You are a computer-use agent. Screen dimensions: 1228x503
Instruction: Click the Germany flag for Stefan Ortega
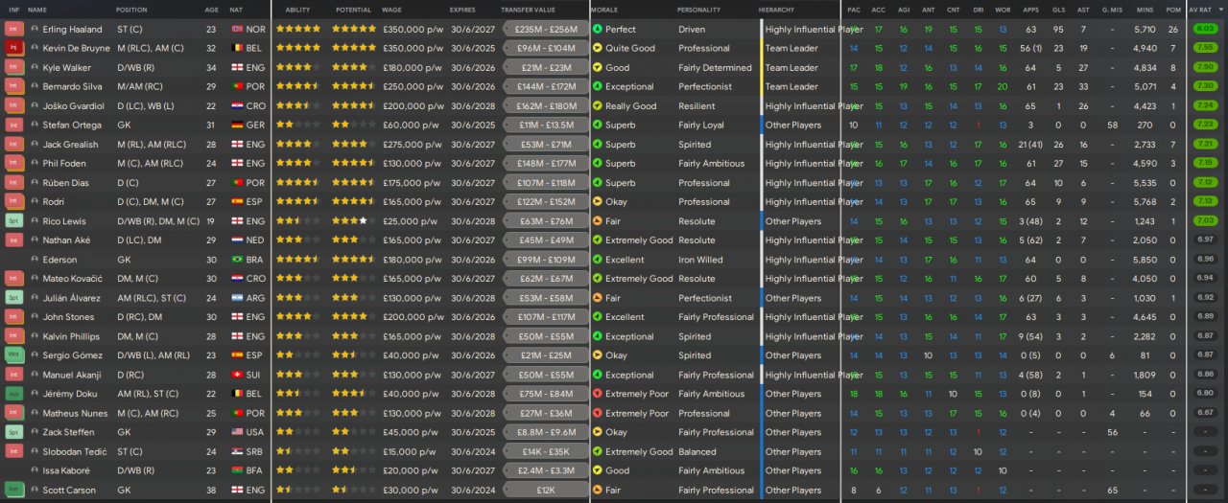[237, 125]
